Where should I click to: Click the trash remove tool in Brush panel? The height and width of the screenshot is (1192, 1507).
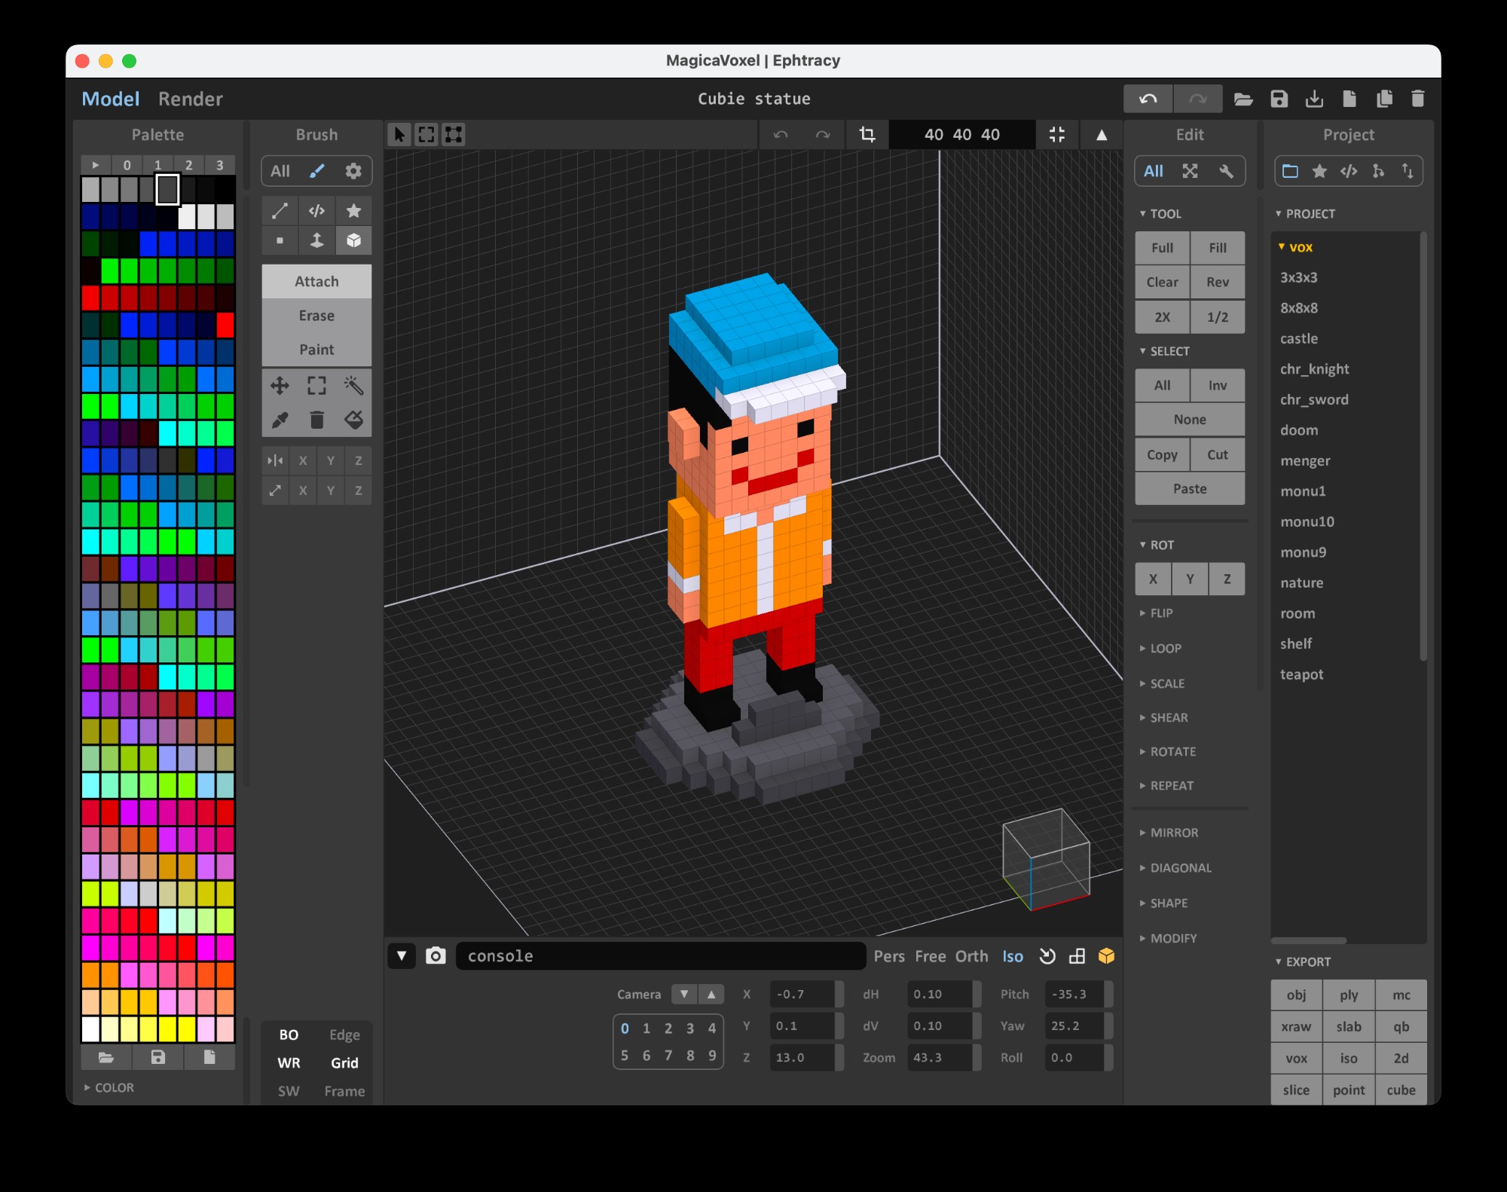[316, 420]
